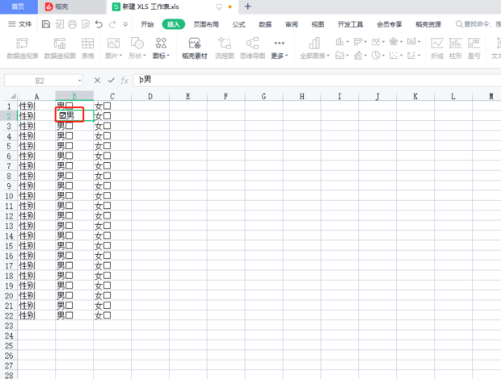Viewport: 501px width, 379px height.
Task: Switch to the 数据 ribbon tab
Action: (265, 24)
